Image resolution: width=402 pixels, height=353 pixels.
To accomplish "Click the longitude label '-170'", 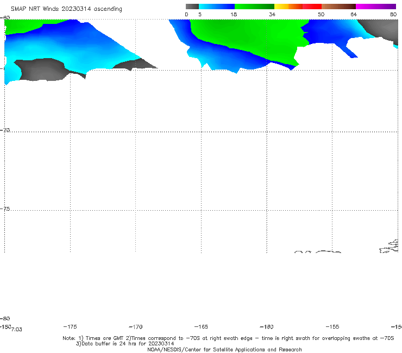I will [x=136, y=327].
